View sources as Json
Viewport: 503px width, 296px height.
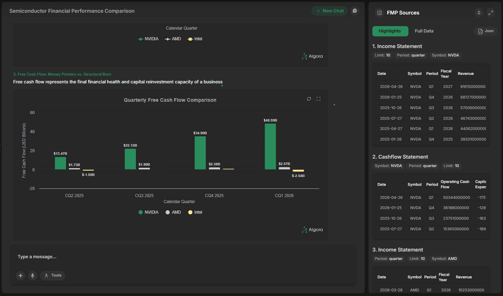point(486,31)
